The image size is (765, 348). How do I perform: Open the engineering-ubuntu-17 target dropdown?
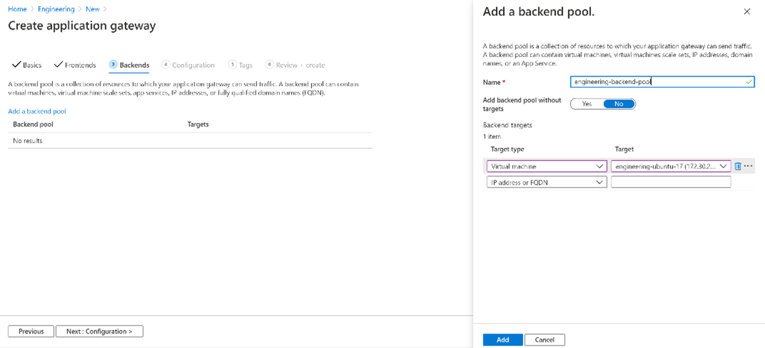coord(670,166)
